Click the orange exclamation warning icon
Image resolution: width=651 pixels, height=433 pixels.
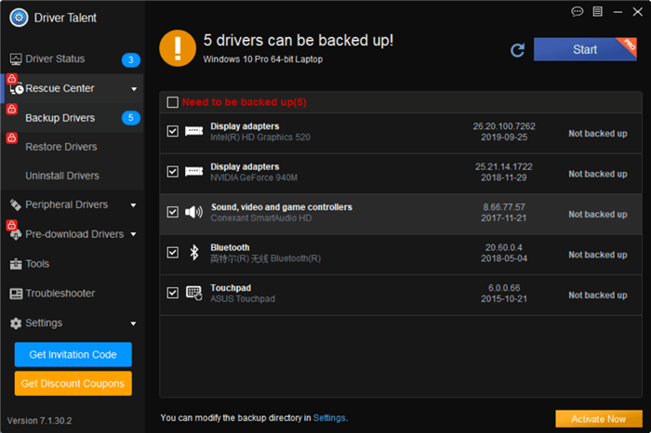[178, 48]
